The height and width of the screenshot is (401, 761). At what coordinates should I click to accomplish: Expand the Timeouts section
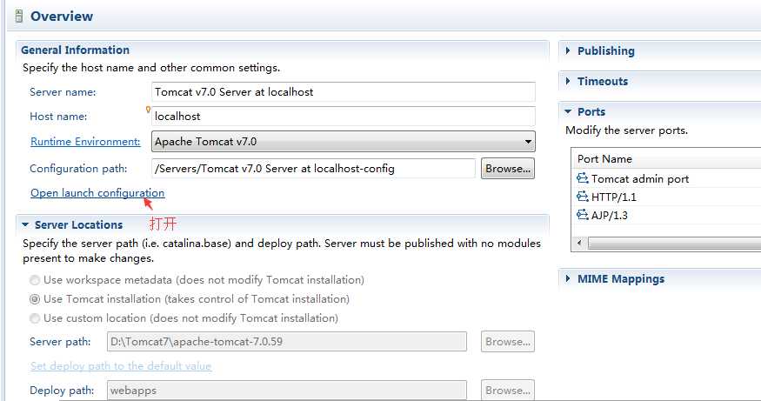pyautogui.click(x=568, y=81)
